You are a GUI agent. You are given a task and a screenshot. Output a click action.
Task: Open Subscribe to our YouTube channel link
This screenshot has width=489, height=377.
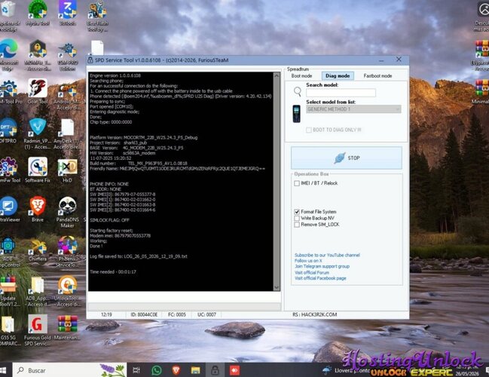[x=327, y=255]
